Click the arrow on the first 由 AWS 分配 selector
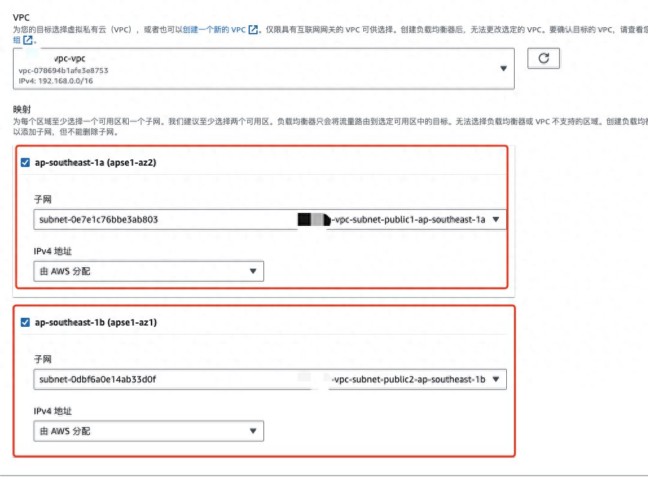The height and width of the screenshot is (477, 648). pyautogui.click(x=252, y=271)
